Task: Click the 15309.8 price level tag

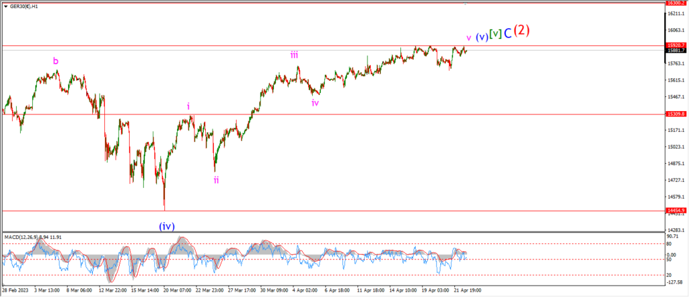Action: click(675, 114)
